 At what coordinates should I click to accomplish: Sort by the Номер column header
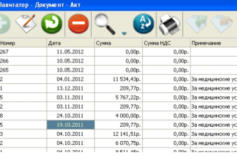click(x=23, y=43)
